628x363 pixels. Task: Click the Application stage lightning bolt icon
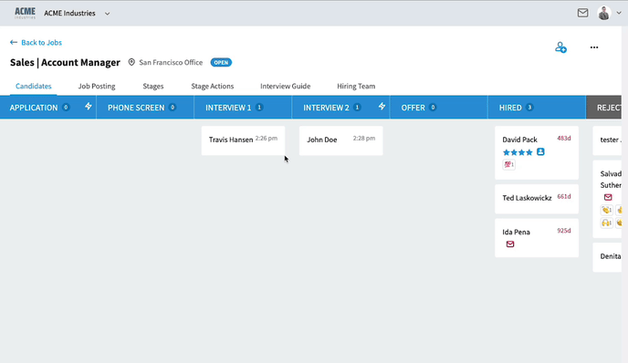(x=89, y=107)
